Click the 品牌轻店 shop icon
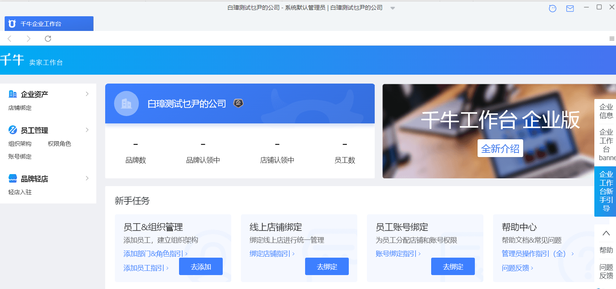This screenshot has height=289, width=616. 13,178
